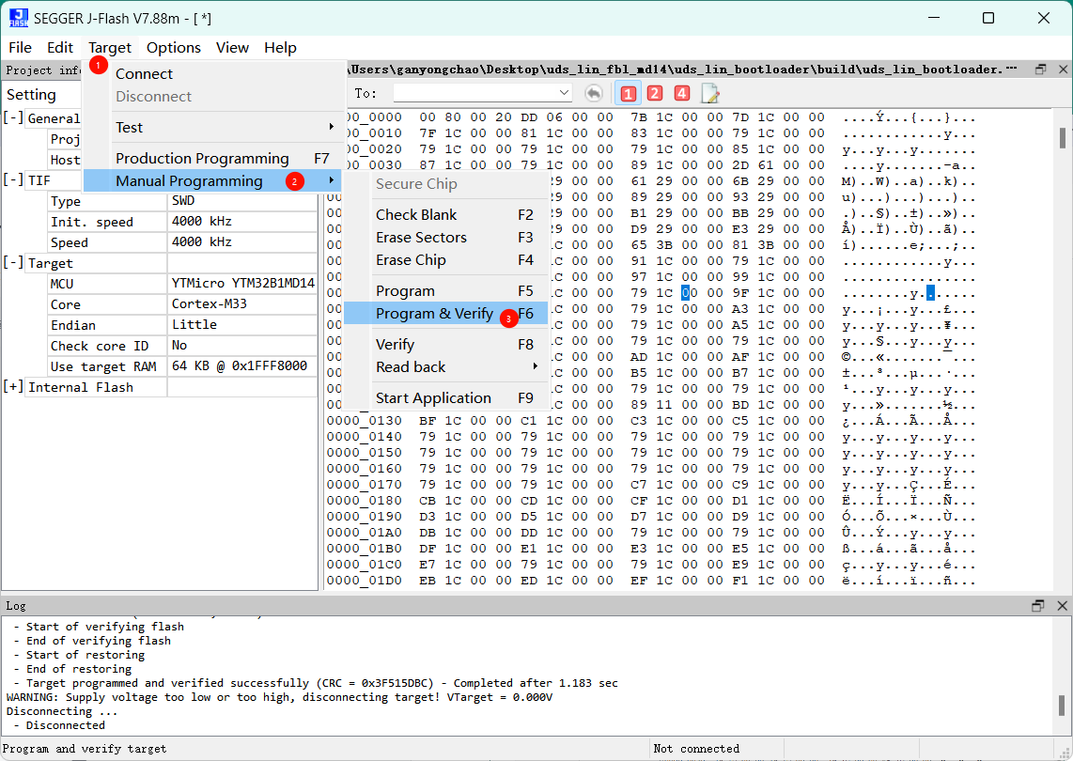Click the WARNING supply voltage log line
Screen dimensions: 1073x761
[279, 697]
